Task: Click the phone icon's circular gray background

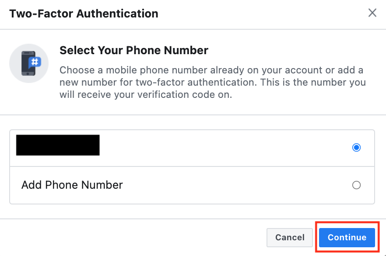Action: (x=28, y=63)
